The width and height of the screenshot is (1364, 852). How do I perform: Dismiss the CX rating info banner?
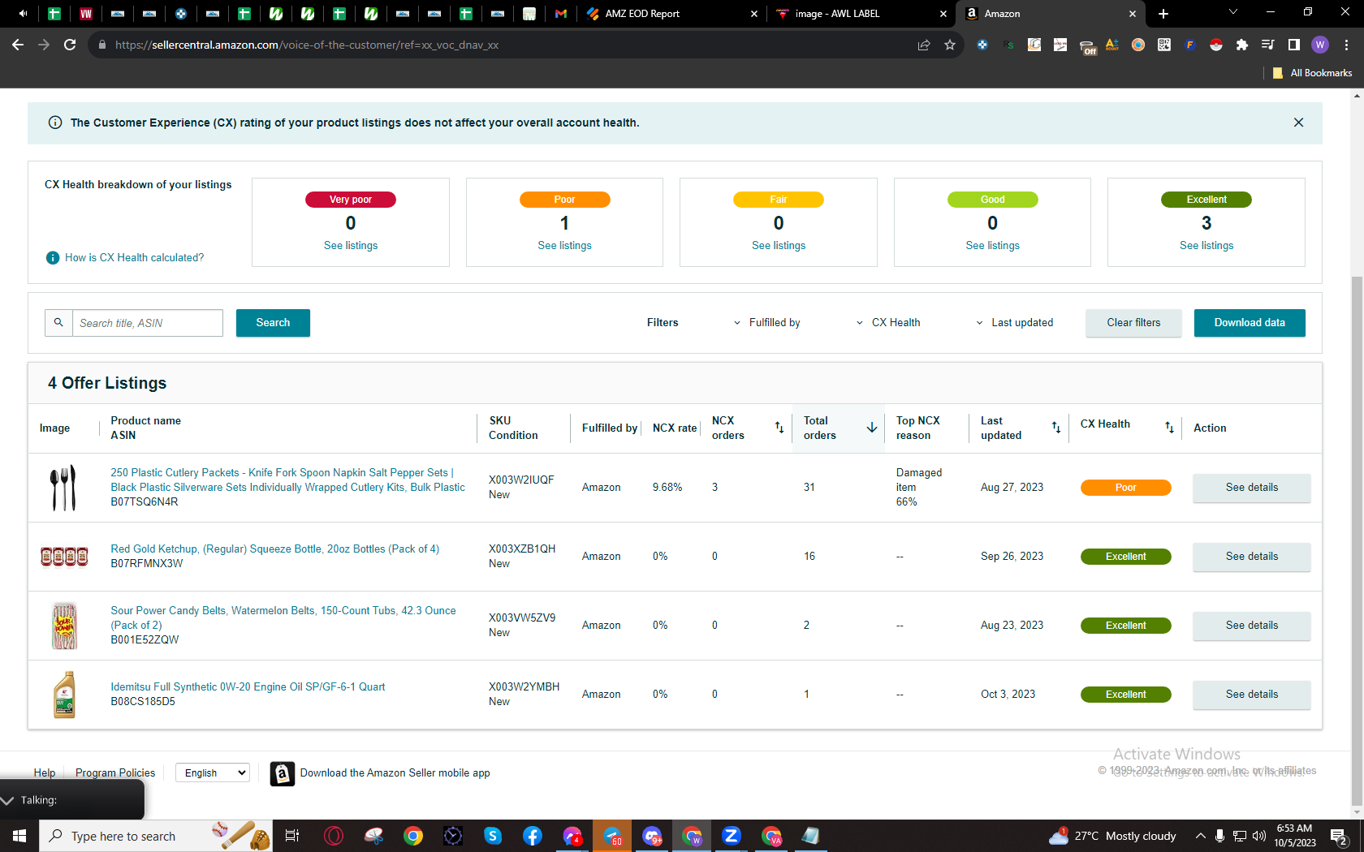pos(1298,123)
